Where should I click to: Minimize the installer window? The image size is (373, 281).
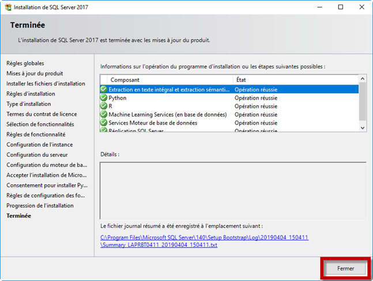point(320,7)
